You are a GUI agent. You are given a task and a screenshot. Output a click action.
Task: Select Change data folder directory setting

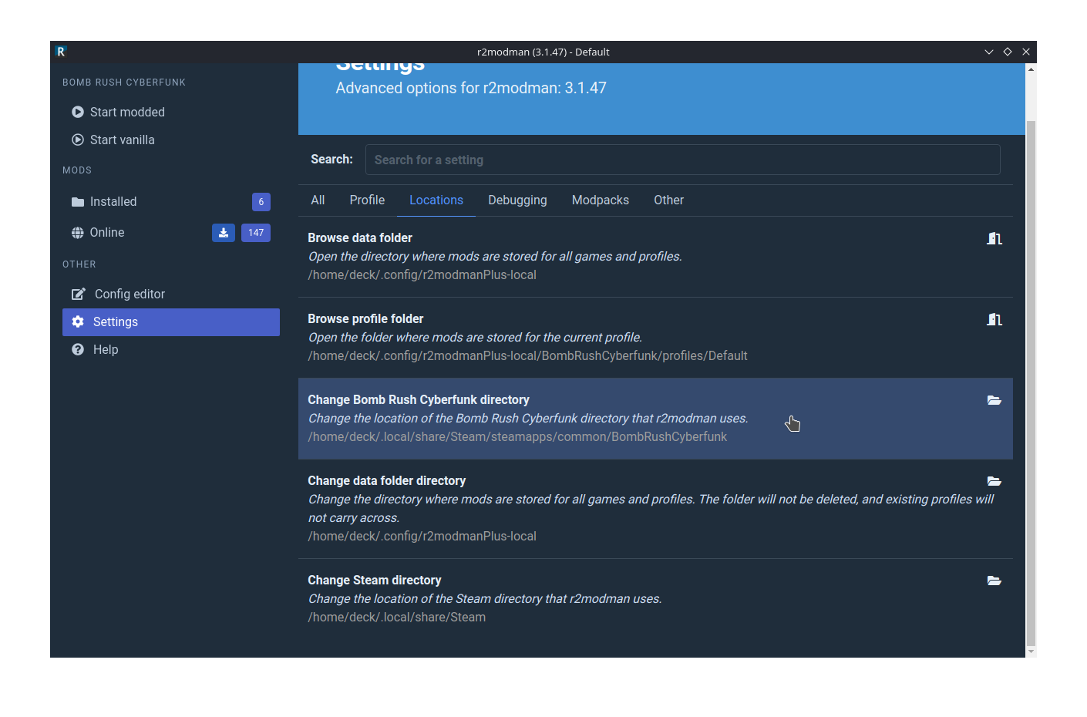pyautogui.click(x=656, y=509)
